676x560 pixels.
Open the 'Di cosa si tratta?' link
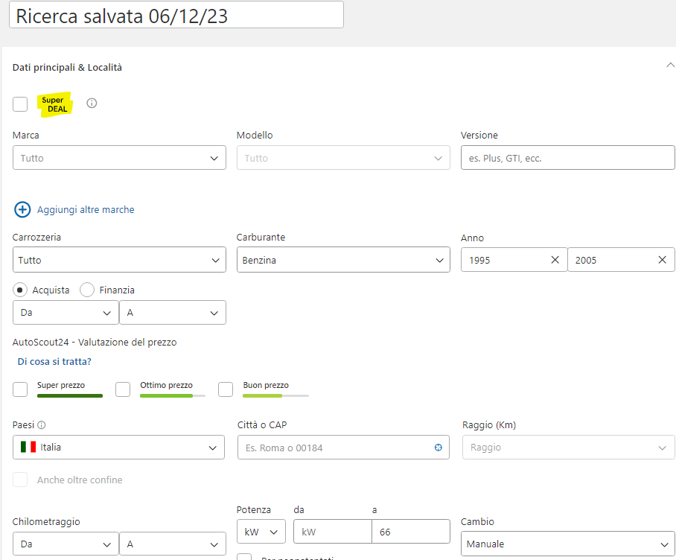[54, 362]
